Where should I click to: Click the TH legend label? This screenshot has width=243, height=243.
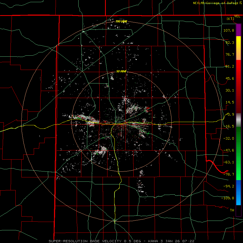point(232,210)
